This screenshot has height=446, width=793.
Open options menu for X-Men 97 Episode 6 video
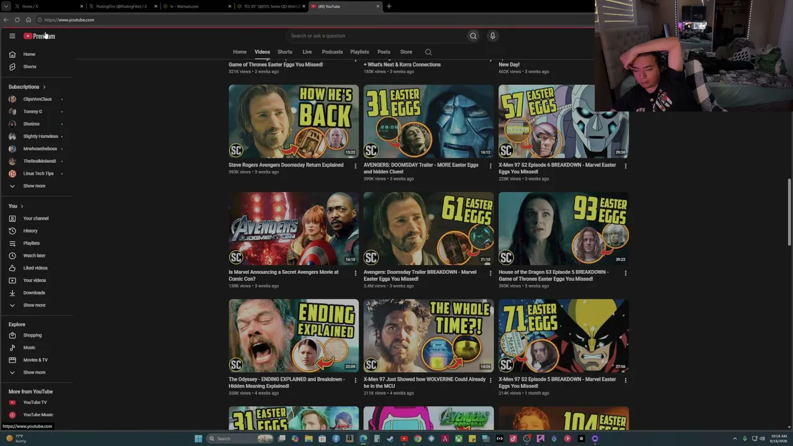626,166
